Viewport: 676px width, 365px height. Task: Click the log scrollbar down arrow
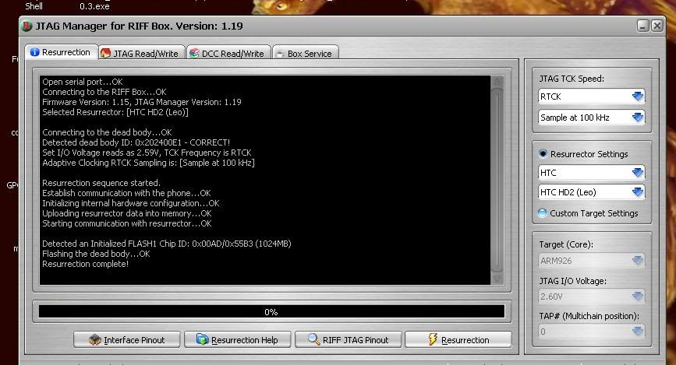[497, 279]
